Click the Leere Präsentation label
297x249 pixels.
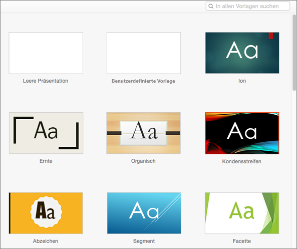click(46, 81)
